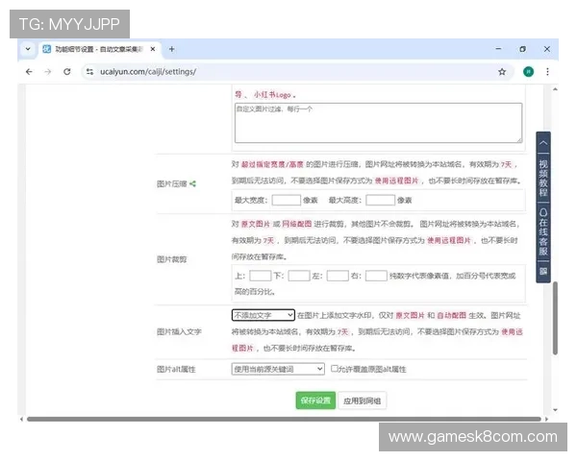Click the horizontal scrollbar at the bottom
Viewport: 577px width, 461px height.
coord(284,419)
